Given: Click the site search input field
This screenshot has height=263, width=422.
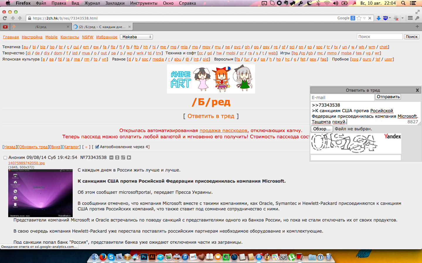Looking at the screenshot, I should click(380, 37).
